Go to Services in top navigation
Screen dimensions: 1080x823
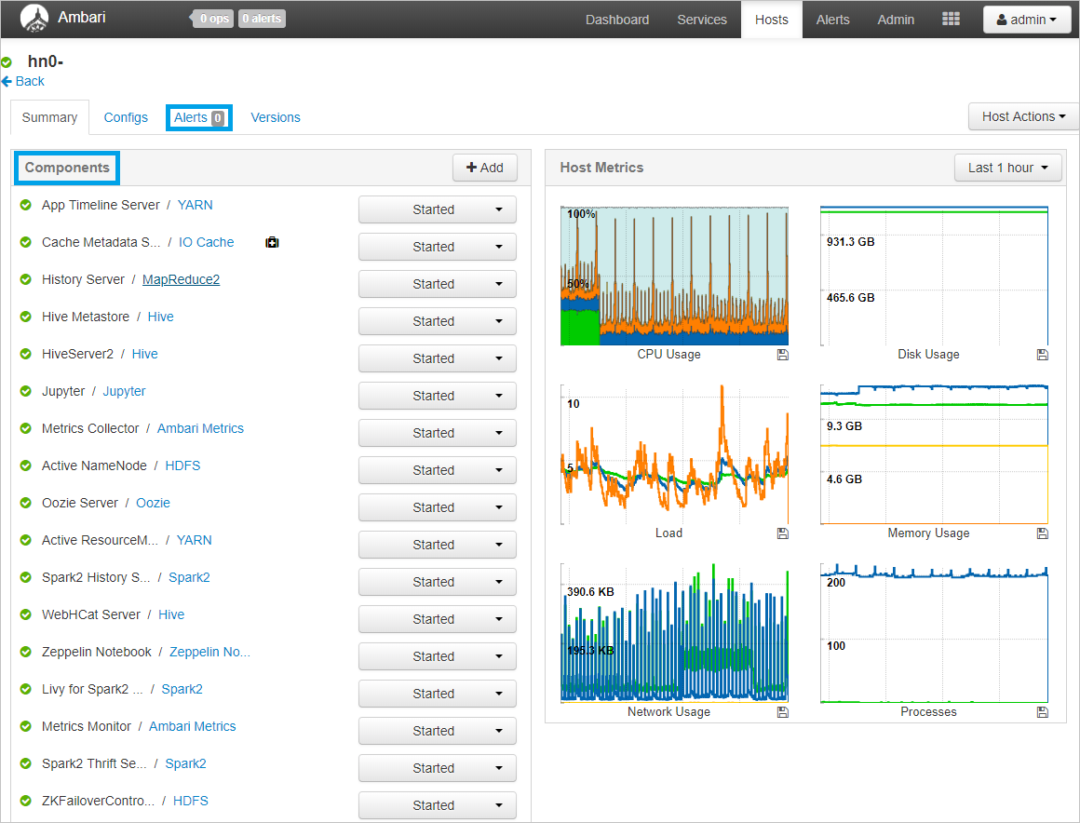click(702, 20)
